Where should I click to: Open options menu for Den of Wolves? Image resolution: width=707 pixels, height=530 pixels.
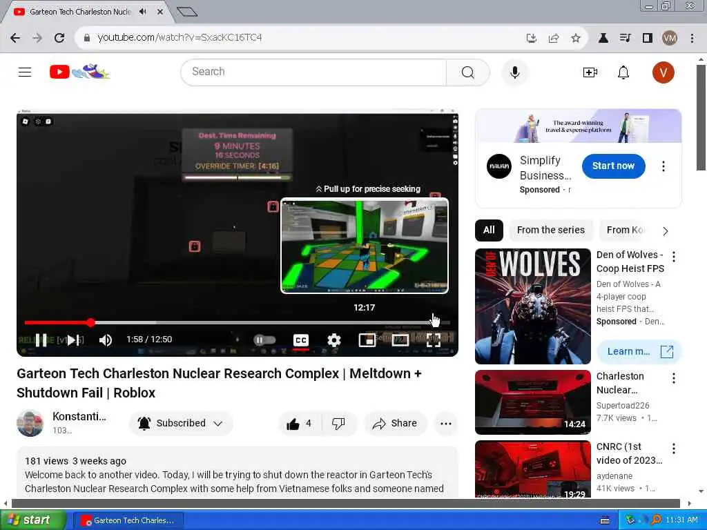coord(674,257)
